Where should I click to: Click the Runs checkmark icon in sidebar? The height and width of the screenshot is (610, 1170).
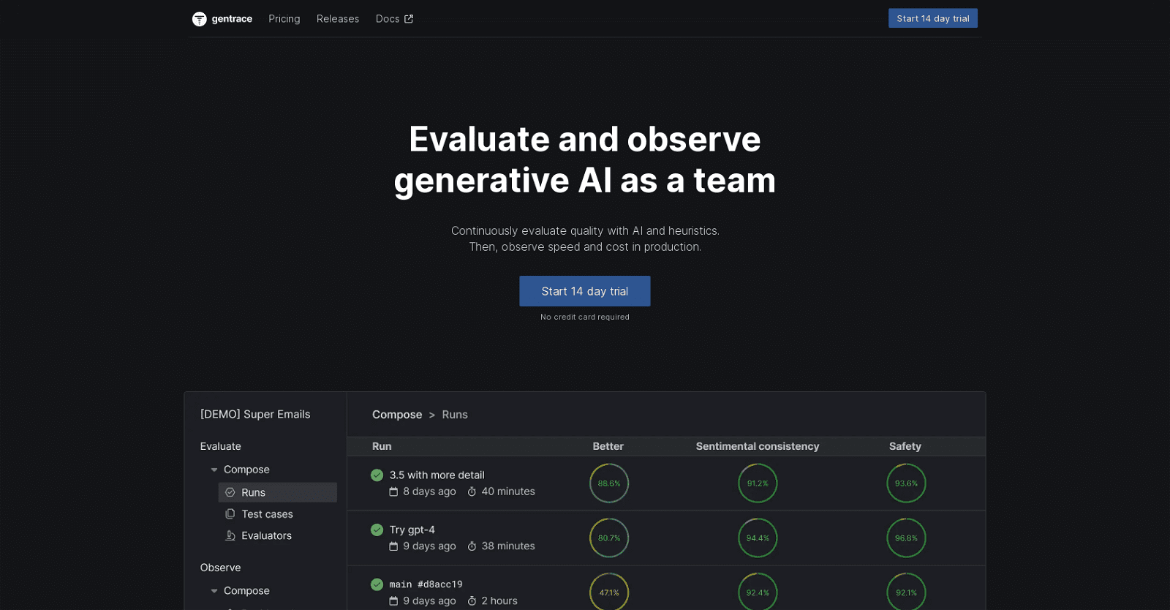[x=230, y=492]
